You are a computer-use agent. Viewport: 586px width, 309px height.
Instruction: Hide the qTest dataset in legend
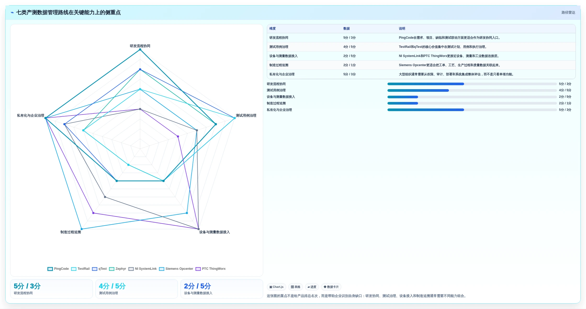click(x=99, y=269)
